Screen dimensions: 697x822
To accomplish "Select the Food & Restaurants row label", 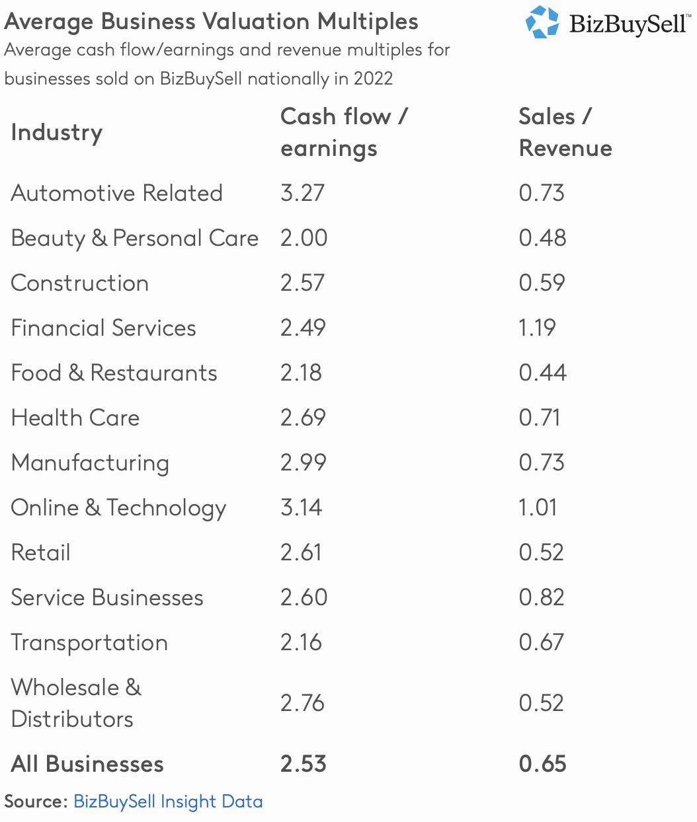I will coord(114,373).
